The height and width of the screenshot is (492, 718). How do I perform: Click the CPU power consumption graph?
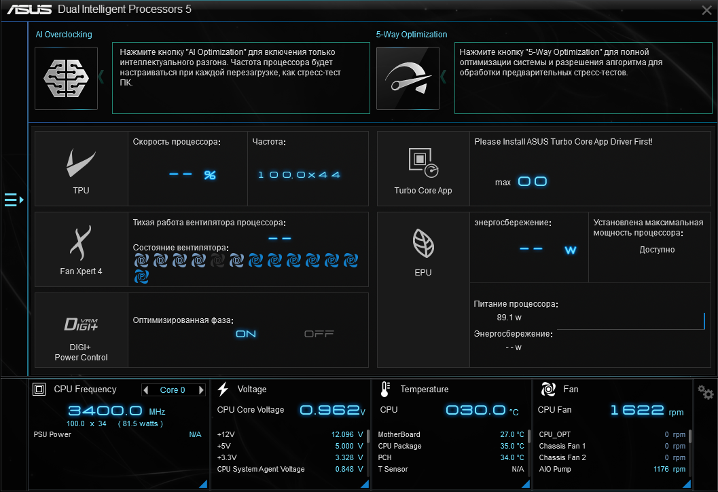630,321
